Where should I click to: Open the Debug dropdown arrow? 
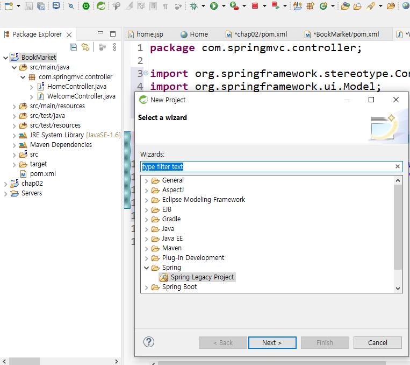tap(203, 6)
